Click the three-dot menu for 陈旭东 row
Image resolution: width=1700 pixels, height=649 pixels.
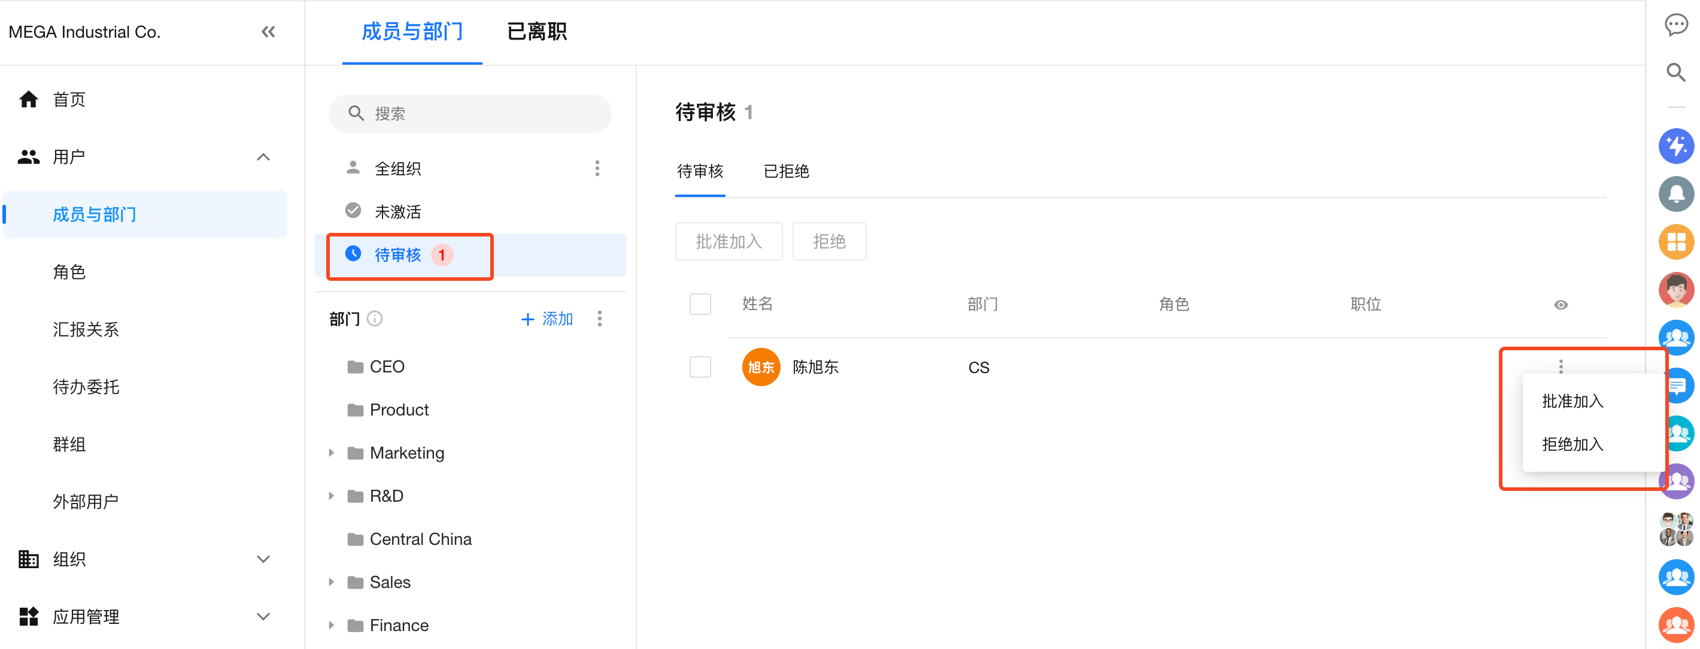coord(1560,366)
